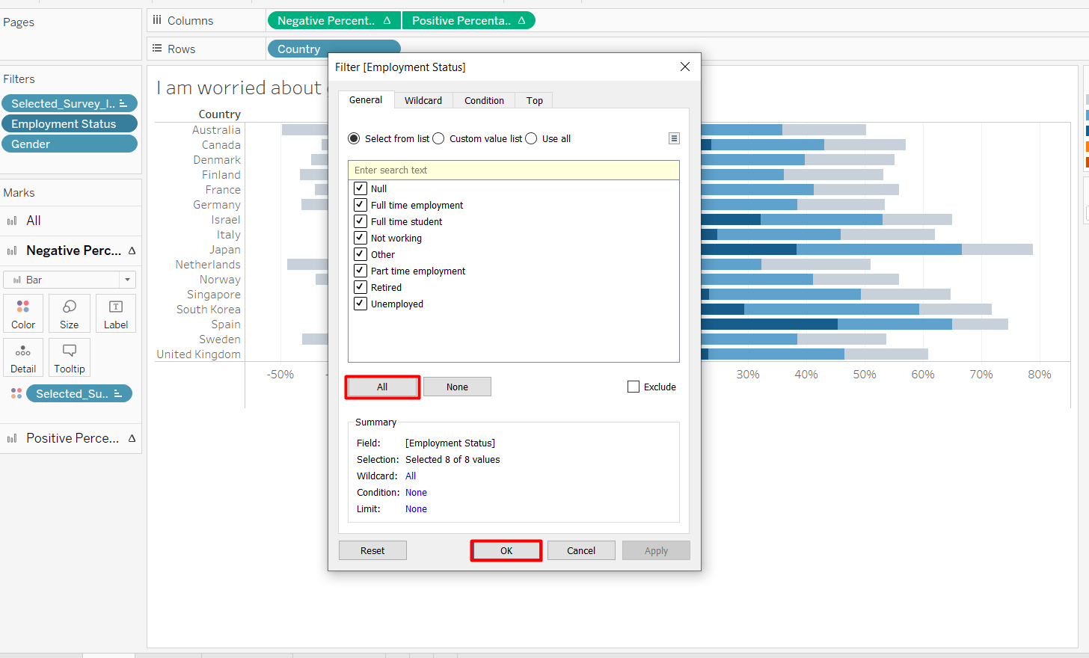Switch to the Wildcard tab

pos(423,100)
